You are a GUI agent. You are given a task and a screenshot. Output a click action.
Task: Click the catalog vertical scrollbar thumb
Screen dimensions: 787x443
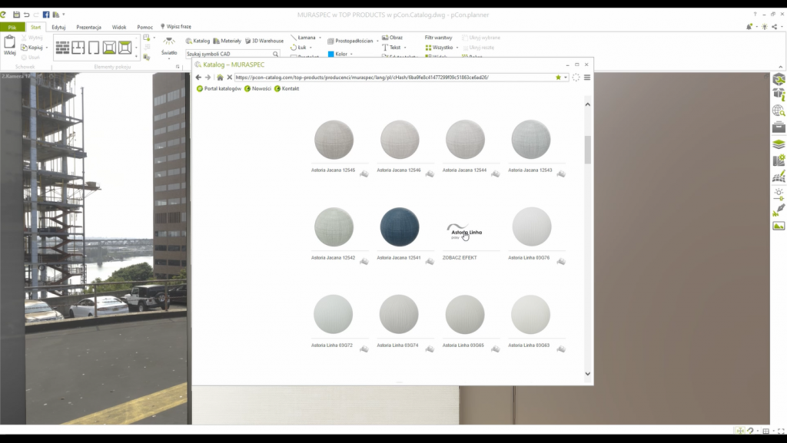click(588, 150)
